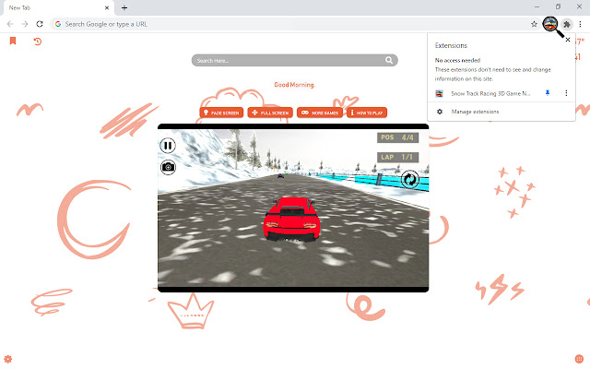Screen dimensions: 590x369
Task: Click the Fade Screen button
Action: tap(221, 113)
